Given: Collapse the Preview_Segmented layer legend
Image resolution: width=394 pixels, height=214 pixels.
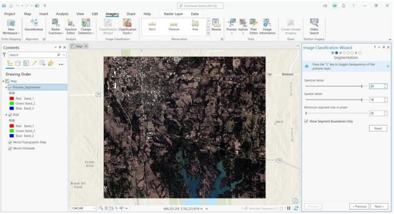Looking at the screenshot, I should [x=6, y=87].
